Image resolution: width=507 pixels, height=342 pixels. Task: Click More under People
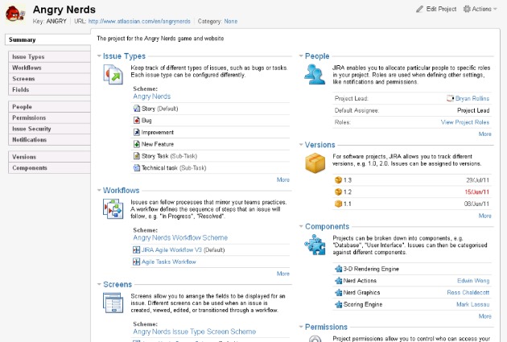coord(484,134)
